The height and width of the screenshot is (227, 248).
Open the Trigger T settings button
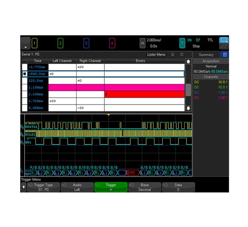click(182, 43)
